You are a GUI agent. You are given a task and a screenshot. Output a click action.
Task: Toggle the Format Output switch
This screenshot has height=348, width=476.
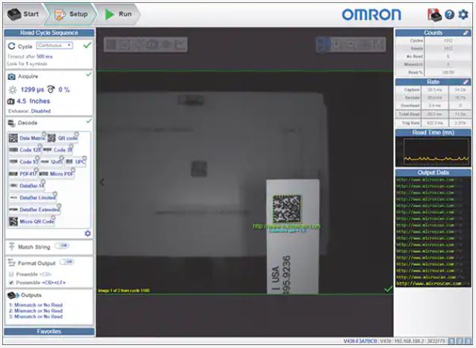point(67,262)
